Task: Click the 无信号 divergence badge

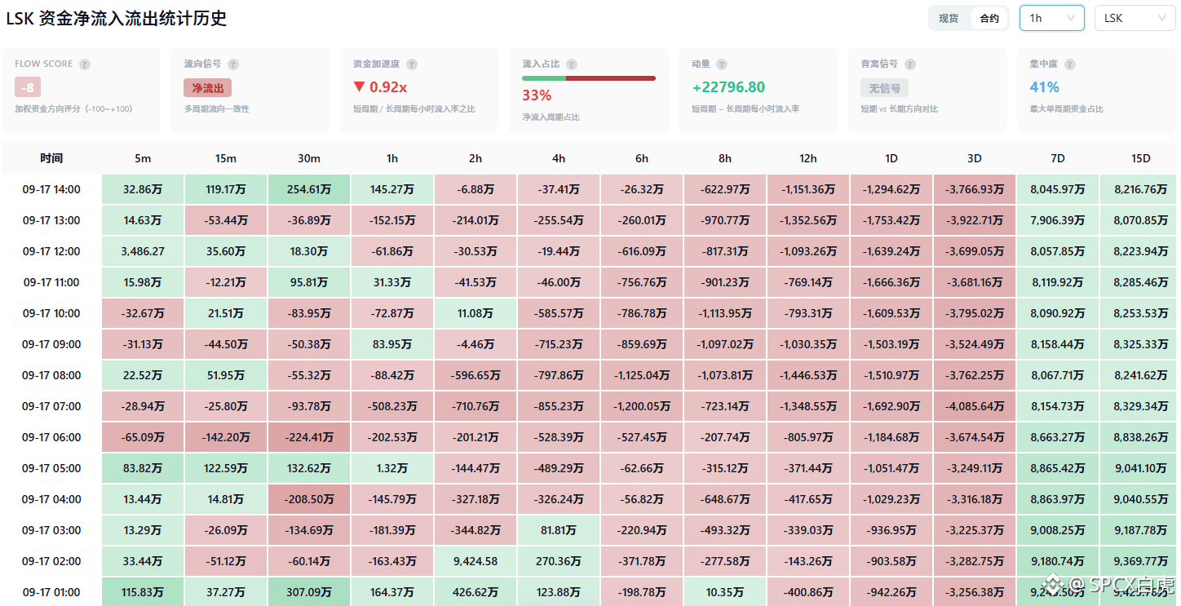Action: click(885, 87)
